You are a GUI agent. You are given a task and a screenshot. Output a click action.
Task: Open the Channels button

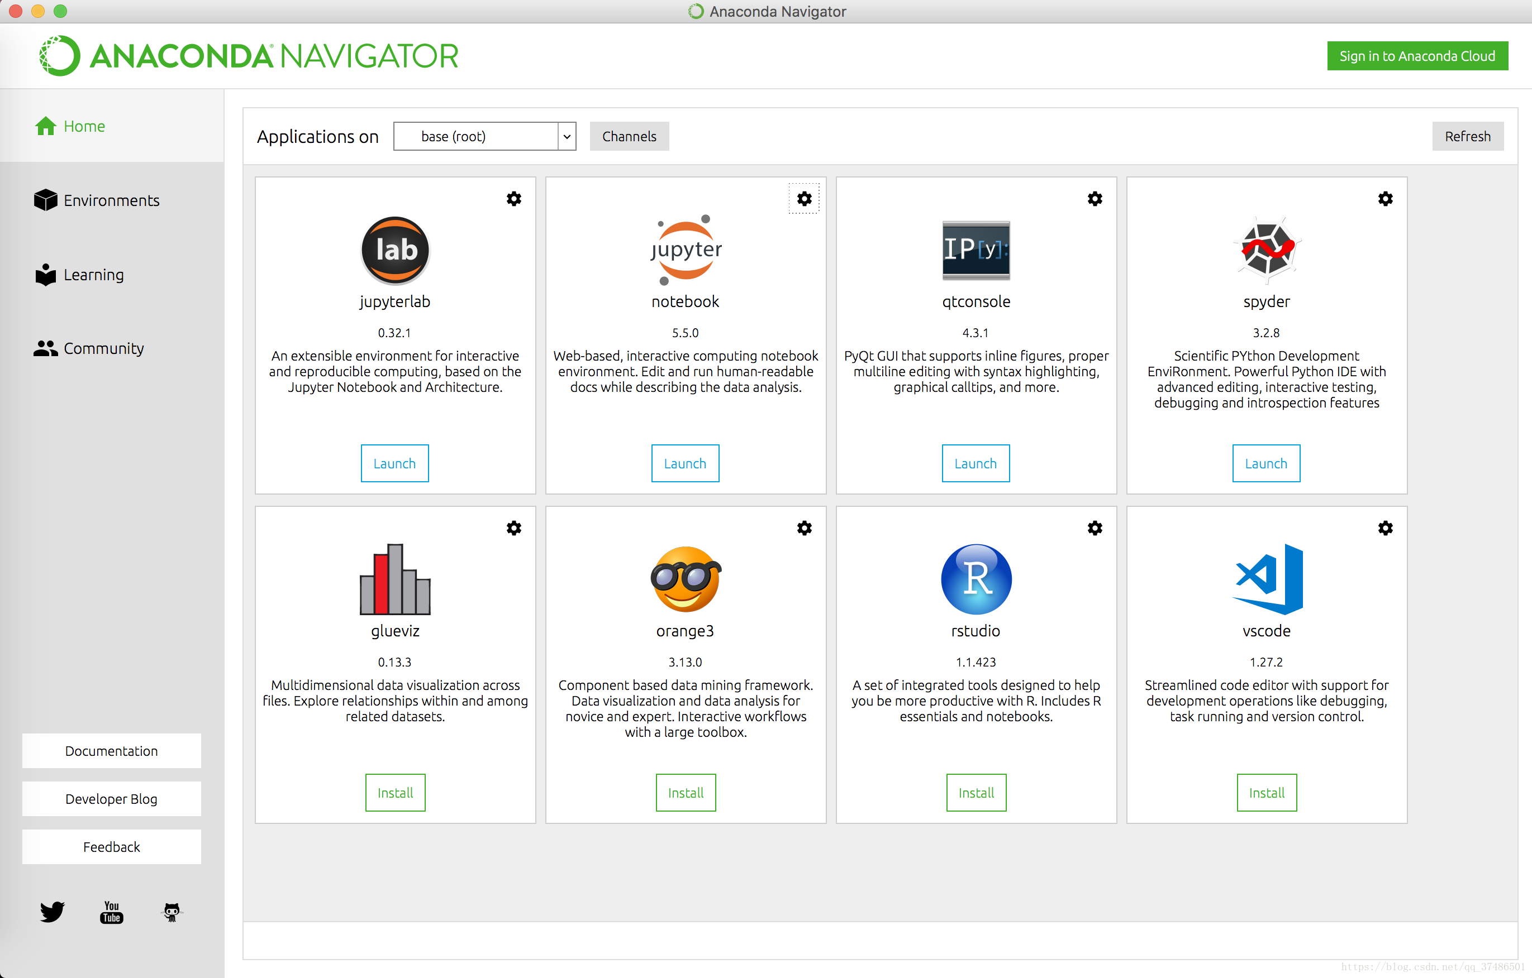(629, 137)
